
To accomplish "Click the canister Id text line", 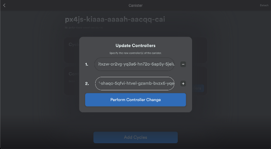I will point(84,27).
